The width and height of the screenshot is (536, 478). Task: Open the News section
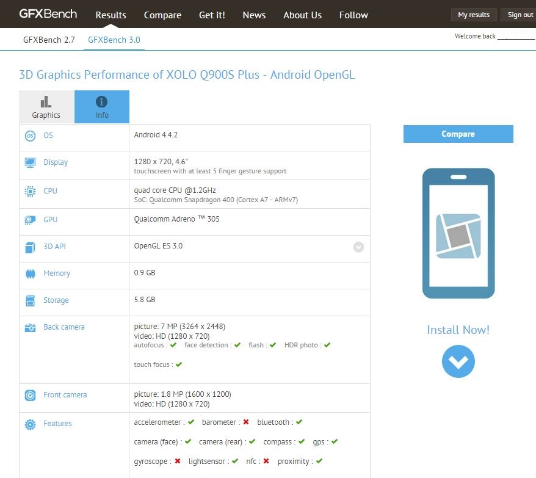[254, 15]
